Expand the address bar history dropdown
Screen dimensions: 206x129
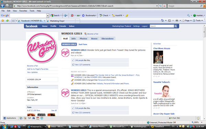tap(157, 6)
